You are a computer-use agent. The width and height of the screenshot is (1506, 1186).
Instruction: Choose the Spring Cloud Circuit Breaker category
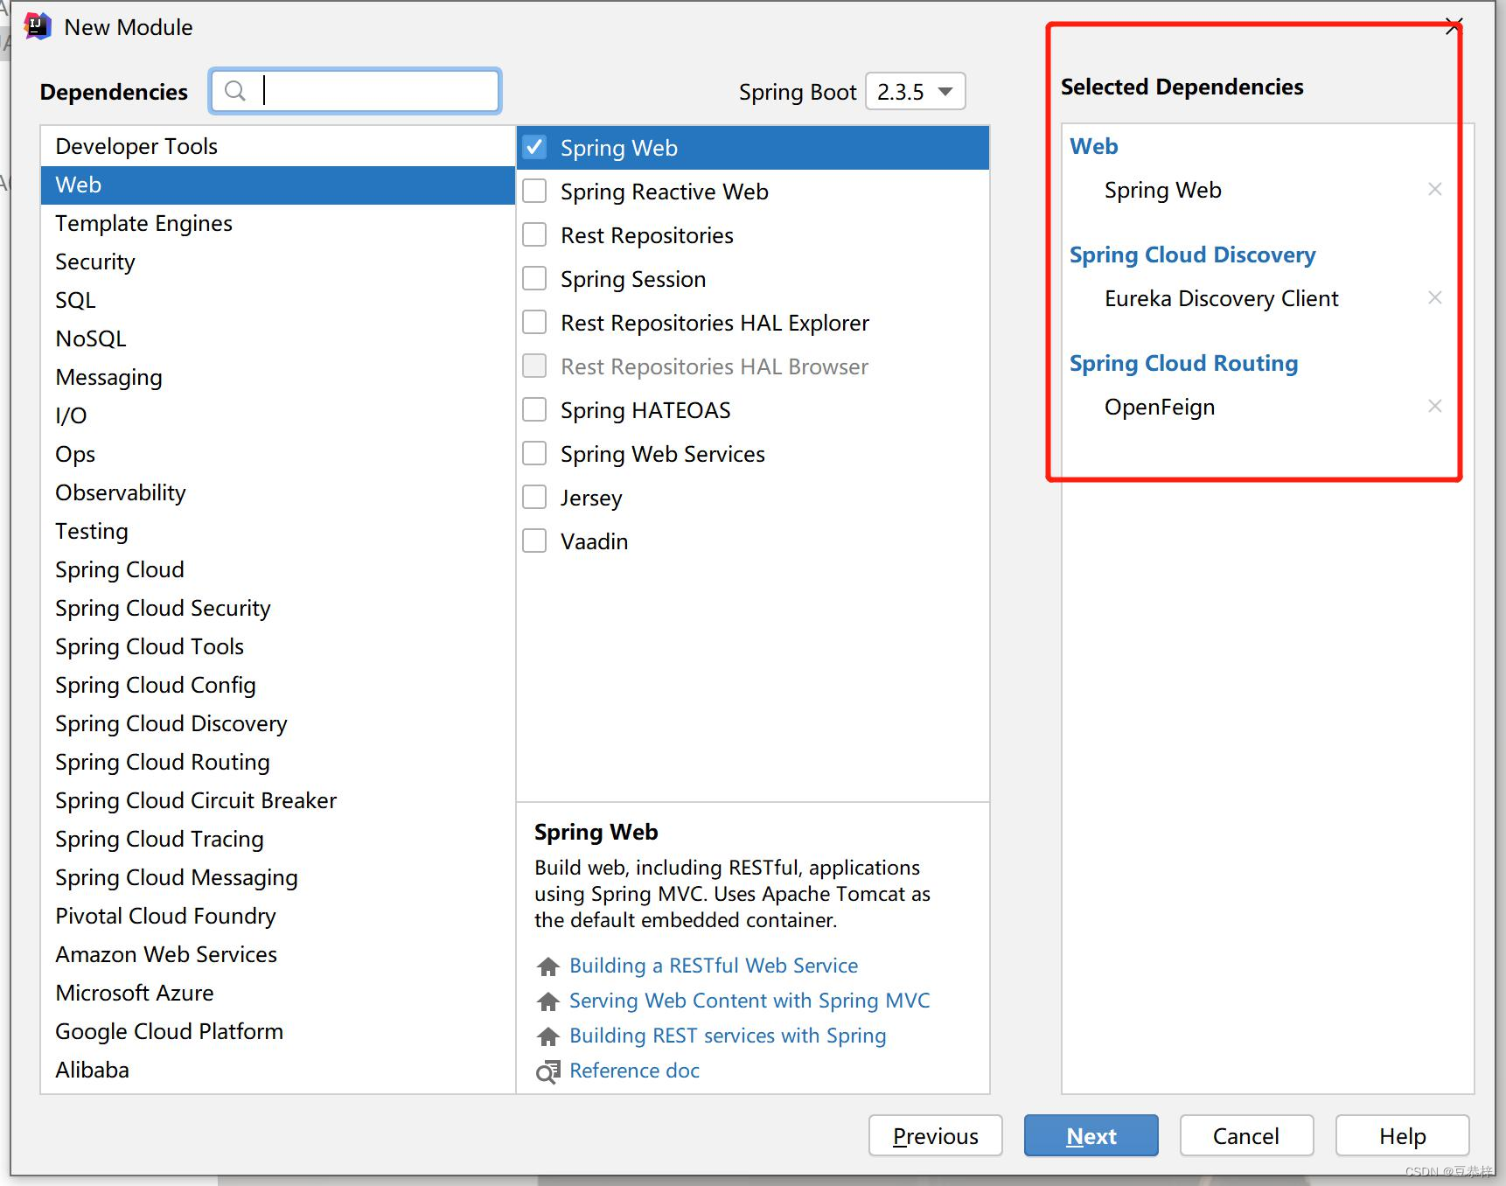click(277, 800)
